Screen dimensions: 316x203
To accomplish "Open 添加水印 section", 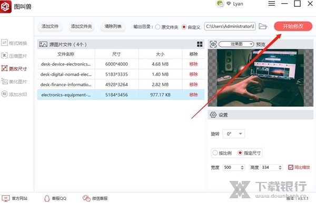I will (x=14, y=94).
